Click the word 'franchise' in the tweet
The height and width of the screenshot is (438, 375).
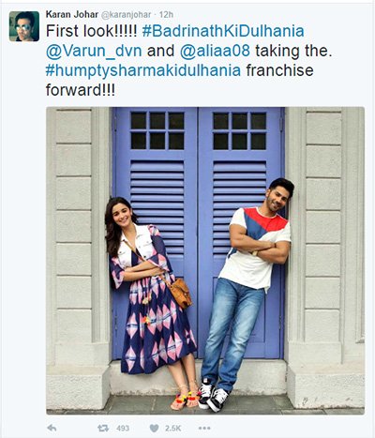pyautogui.click(x=279, y=70)
